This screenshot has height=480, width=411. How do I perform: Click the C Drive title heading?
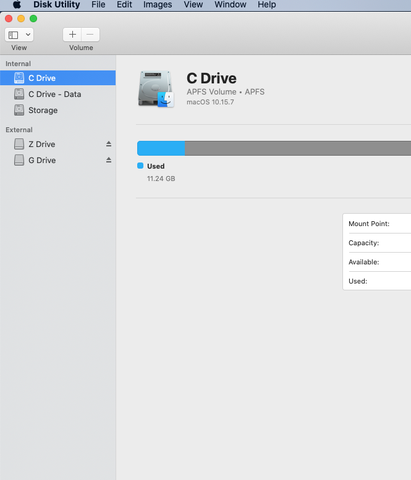211,78
